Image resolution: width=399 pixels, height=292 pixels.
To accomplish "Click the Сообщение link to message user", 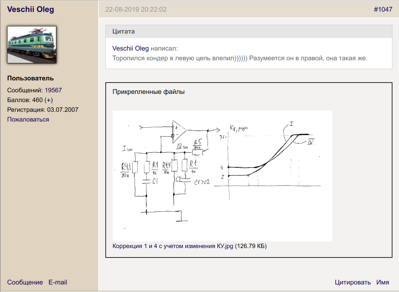I will tap(25, 282).
